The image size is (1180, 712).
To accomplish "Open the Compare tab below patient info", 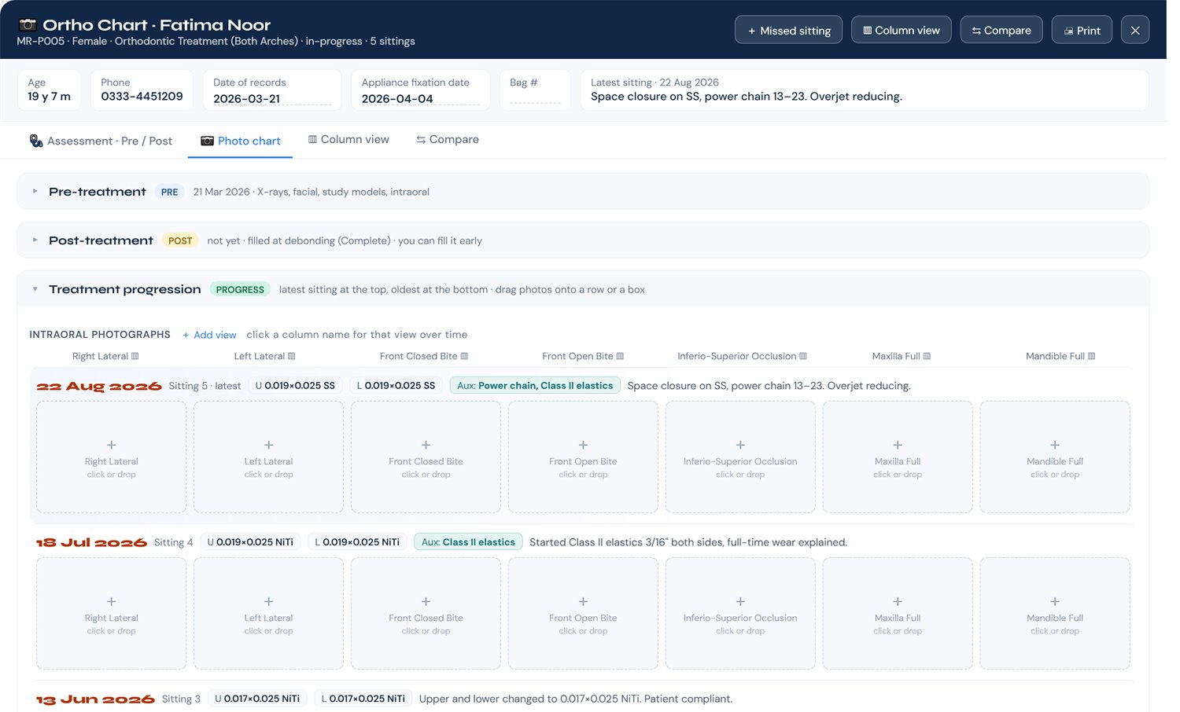I will click(x=448, y=139).
